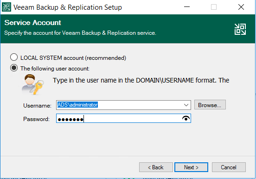256x179 pixels.
Task: Click the 'Username:' label
Action: tap(37, 106)
